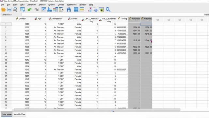Open the Edit menu
The height and width of the screenshot is (118, 209).
point(8,5)
